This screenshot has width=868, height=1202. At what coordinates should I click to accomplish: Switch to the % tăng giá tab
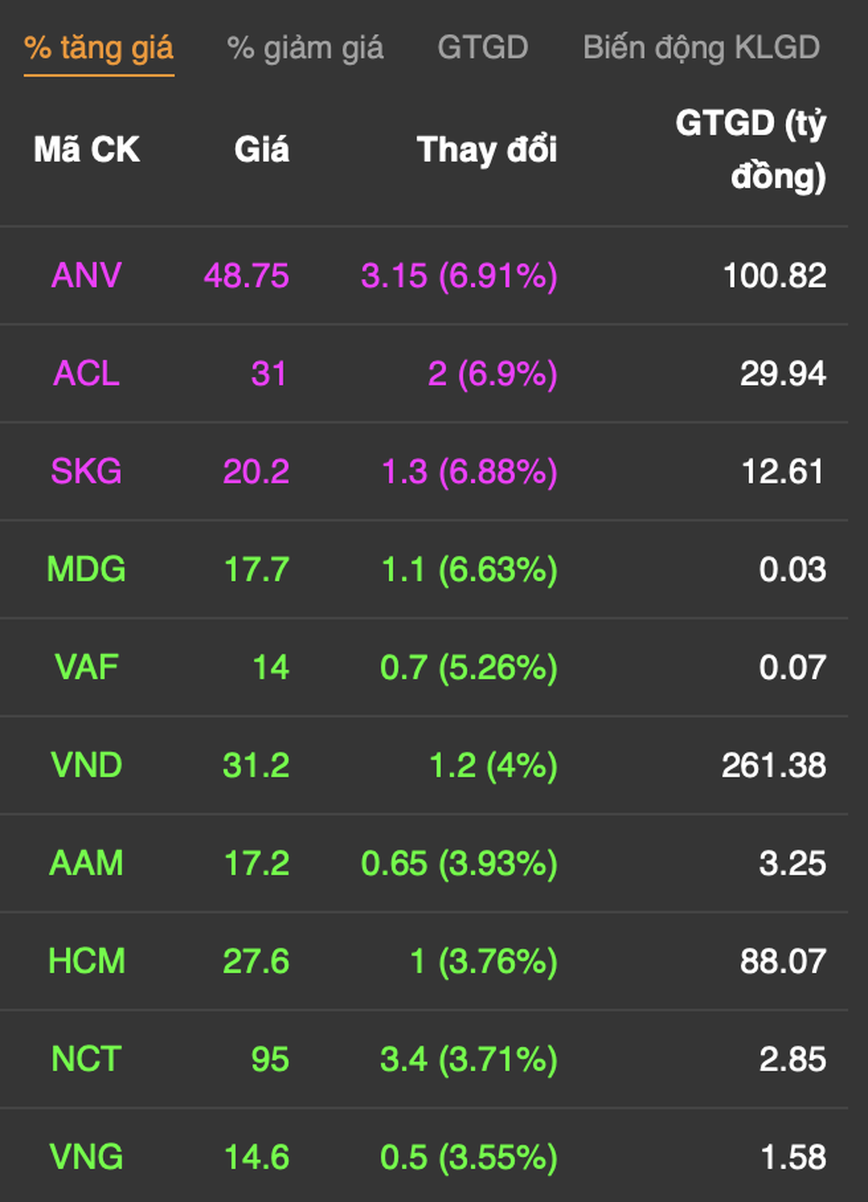pos(98,48)
